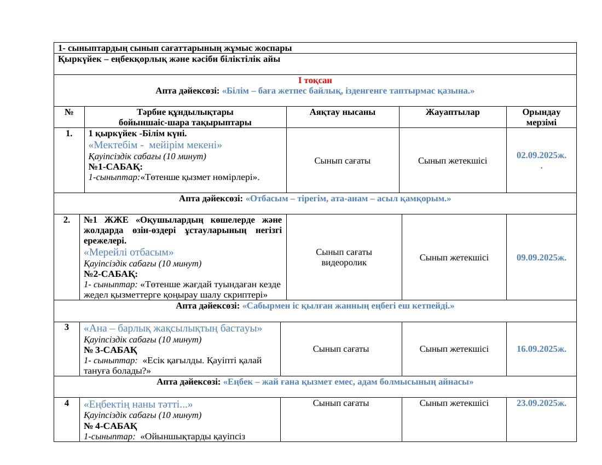Click the date 09.09.2025ж.
This screenshot has width=602, height=465.
pos(541,257)
